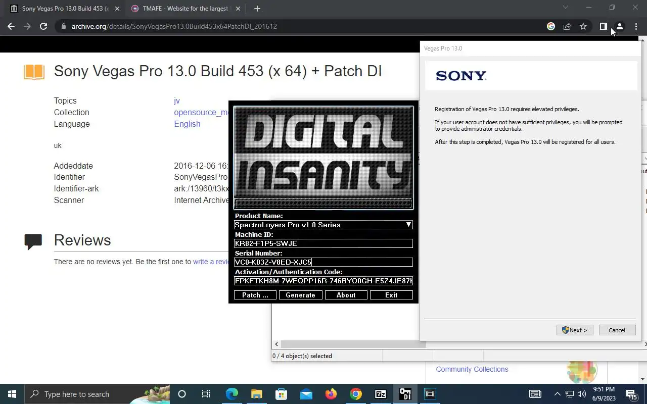Viewport: 647px width, 404px height.
Task: Open the opensource collection link
Action: click(x=201, y=112)
